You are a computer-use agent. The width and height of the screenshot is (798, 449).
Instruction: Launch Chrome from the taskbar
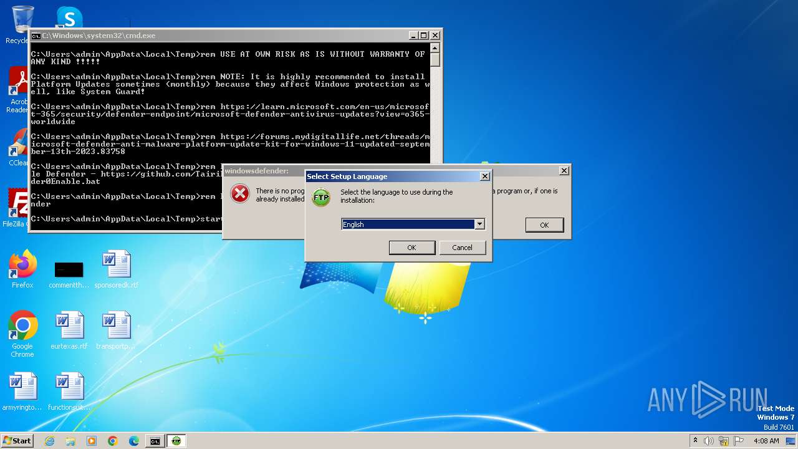tap(113, 441)
